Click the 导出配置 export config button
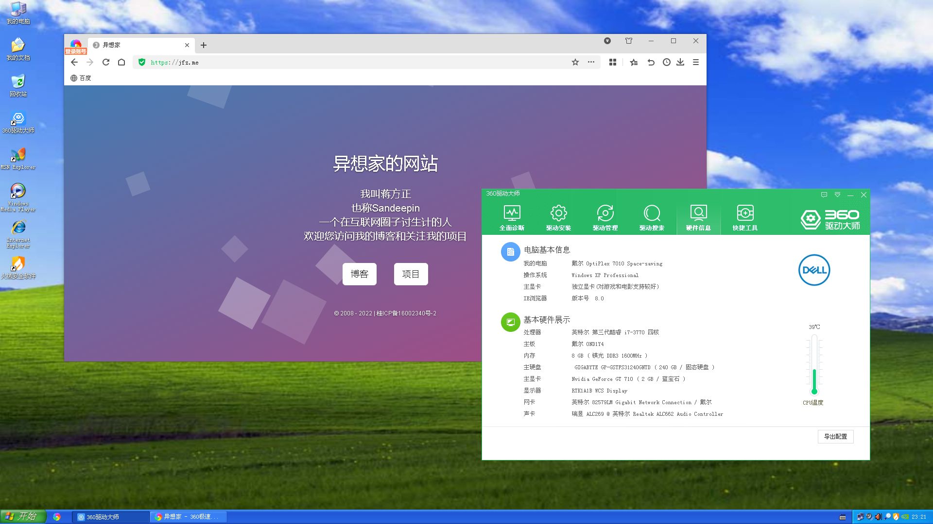This screenshot has width=933, height=524. point(835,437)
